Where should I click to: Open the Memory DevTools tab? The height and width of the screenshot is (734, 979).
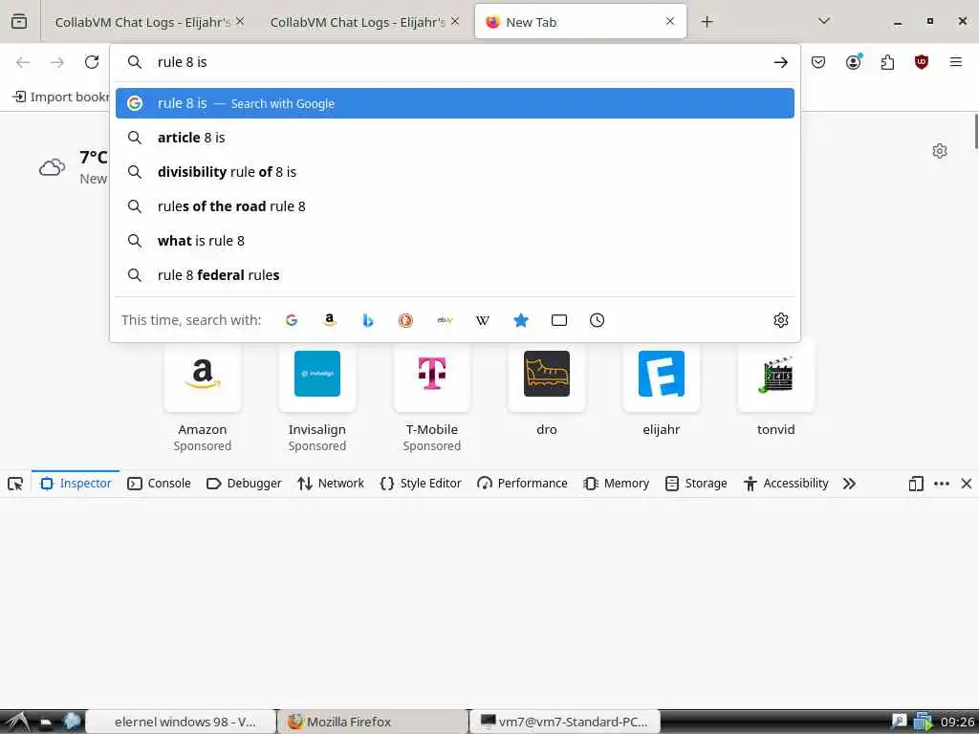(x=617, y=484)
